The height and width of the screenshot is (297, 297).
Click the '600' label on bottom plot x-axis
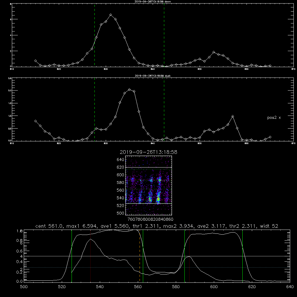click(x=214, y=287)
